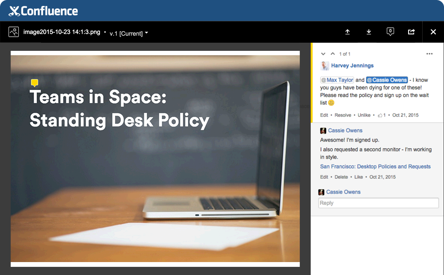The image size is (444, 275).
Task: Click the Reply input field
Action: click(378, 203)
